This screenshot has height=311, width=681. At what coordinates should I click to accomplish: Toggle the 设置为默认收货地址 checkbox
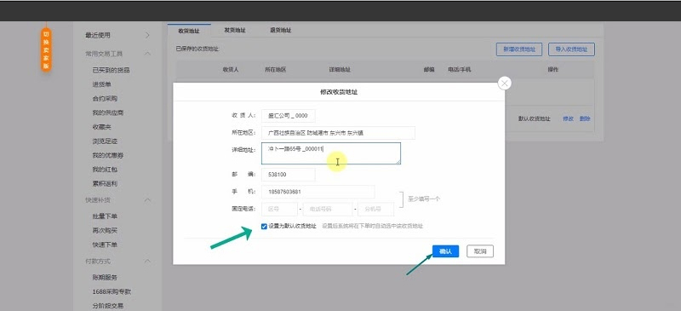pyautogui.click(x=264, y=226)
